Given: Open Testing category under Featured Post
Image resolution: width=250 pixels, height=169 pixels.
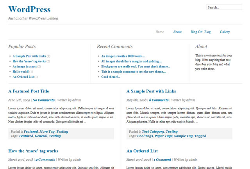Looking at the screenshot, I should pos(62,132).
